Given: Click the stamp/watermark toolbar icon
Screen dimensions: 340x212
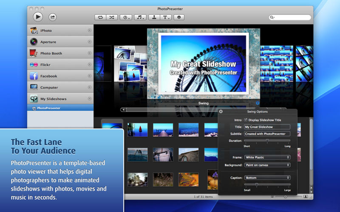Looking at the screenshot, I should pos(154,17).
